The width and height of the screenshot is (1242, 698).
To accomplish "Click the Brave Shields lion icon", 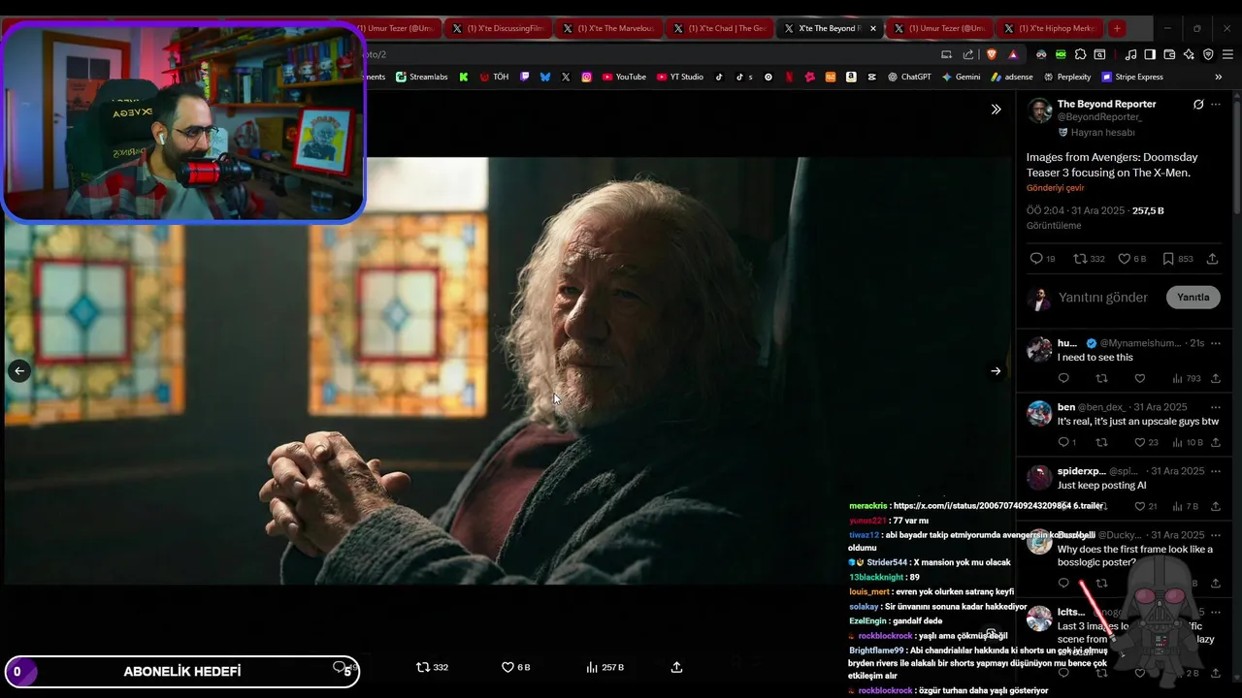I will [x=992, y=54].
